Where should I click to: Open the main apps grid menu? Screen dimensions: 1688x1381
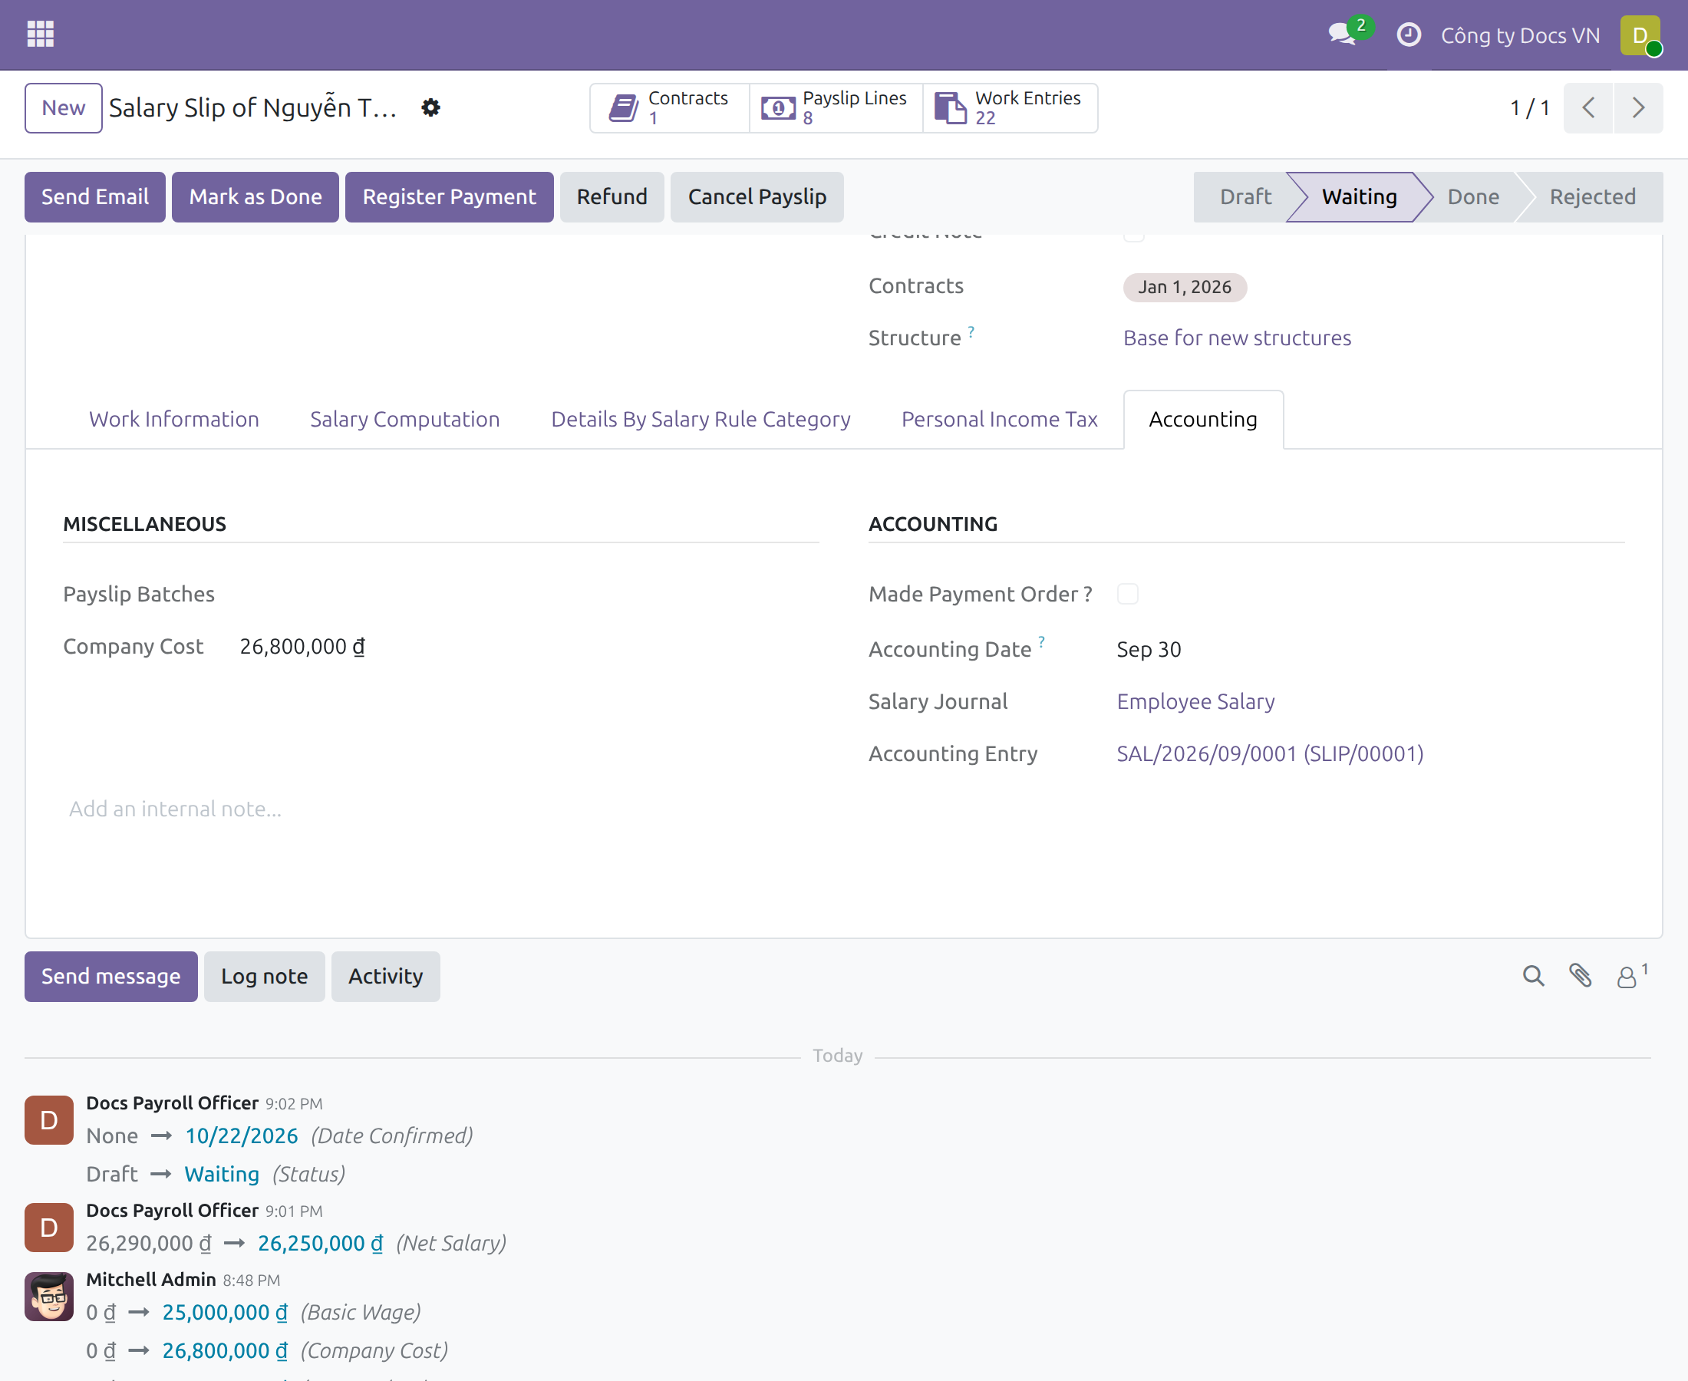pos(41,35)
